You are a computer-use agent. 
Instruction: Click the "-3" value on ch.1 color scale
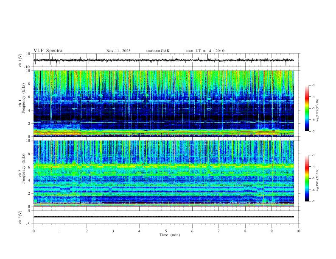point(313,85)
